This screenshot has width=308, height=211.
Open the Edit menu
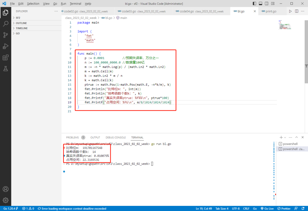click(21, 3)
